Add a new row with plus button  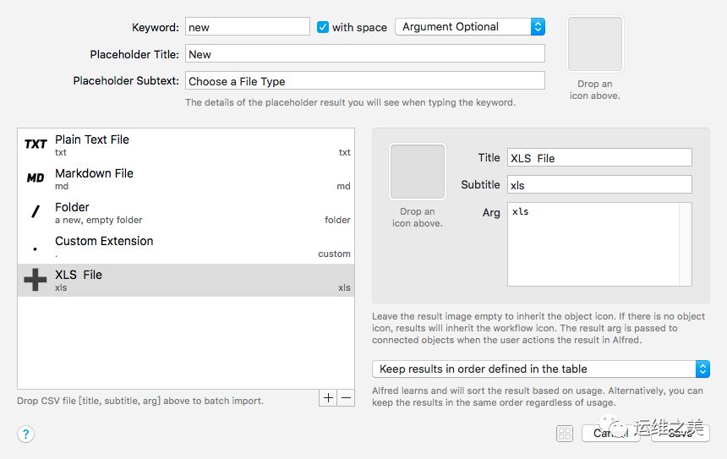[x=328, y=398]
